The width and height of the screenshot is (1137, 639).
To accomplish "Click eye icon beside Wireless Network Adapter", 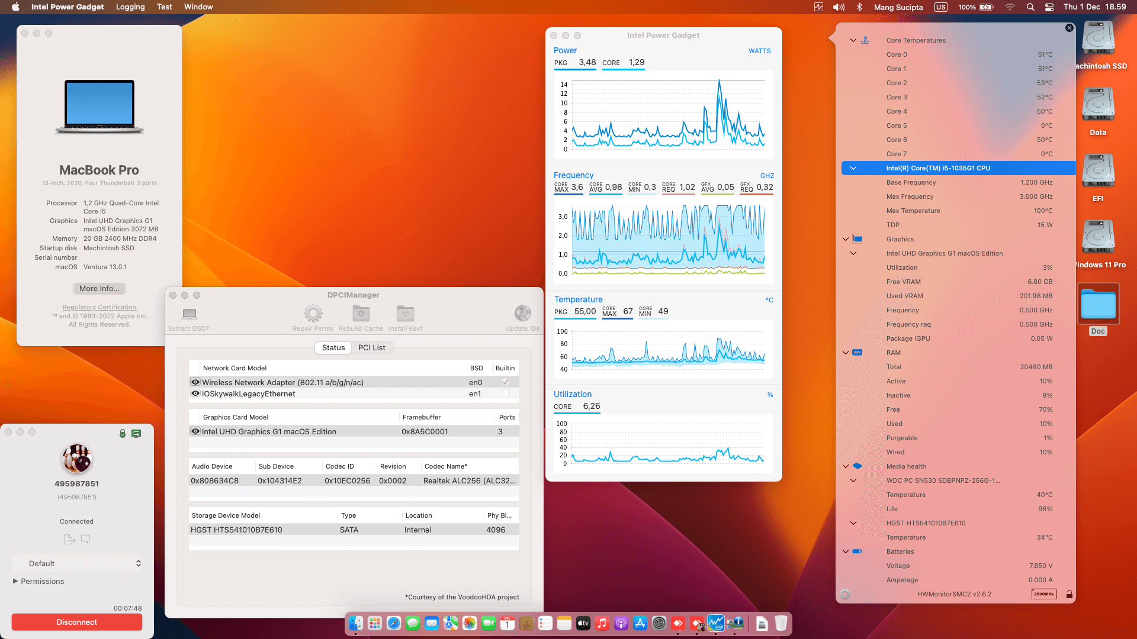I will point(195,382).
